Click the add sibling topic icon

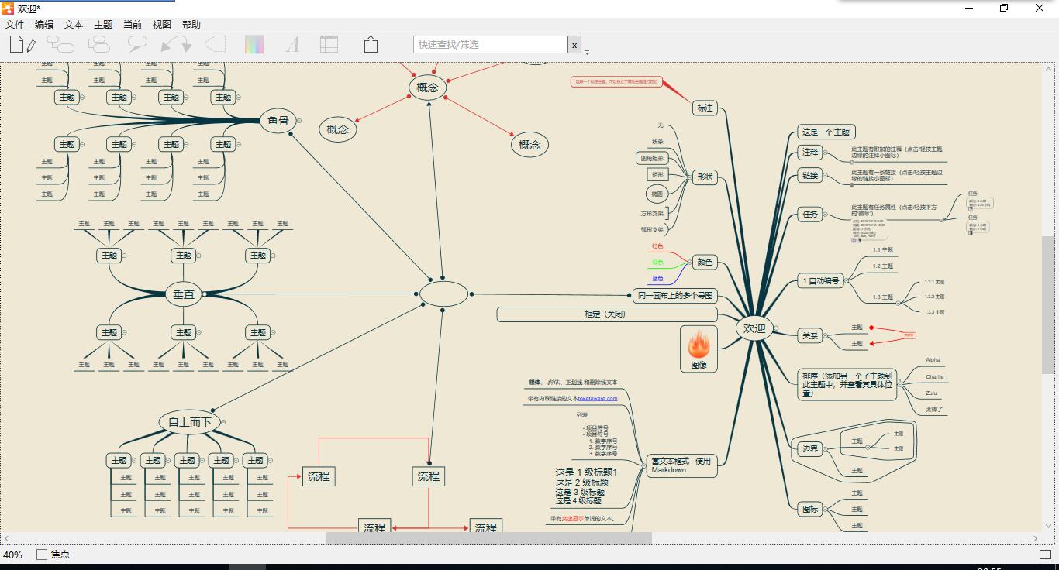coord(98,45)
